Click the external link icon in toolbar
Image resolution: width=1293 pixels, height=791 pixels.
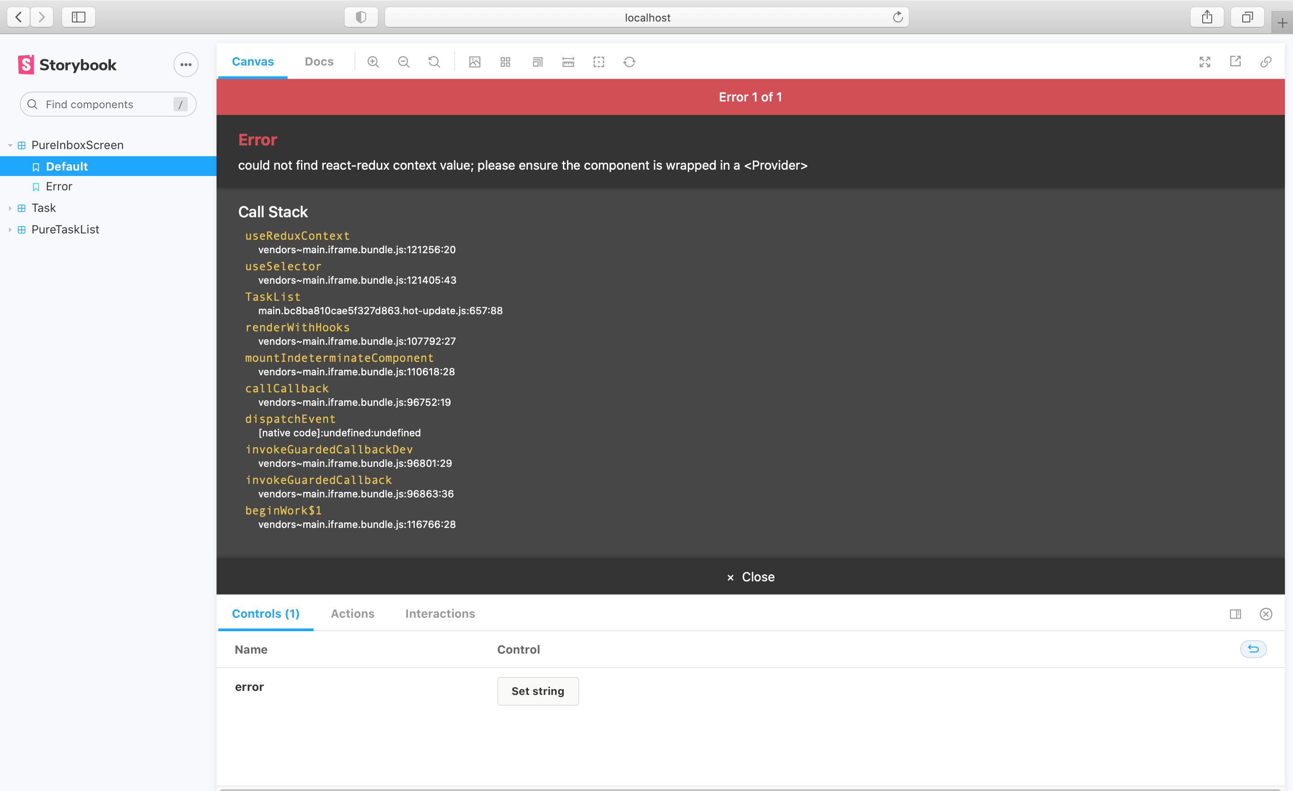tap(1236, 63)
